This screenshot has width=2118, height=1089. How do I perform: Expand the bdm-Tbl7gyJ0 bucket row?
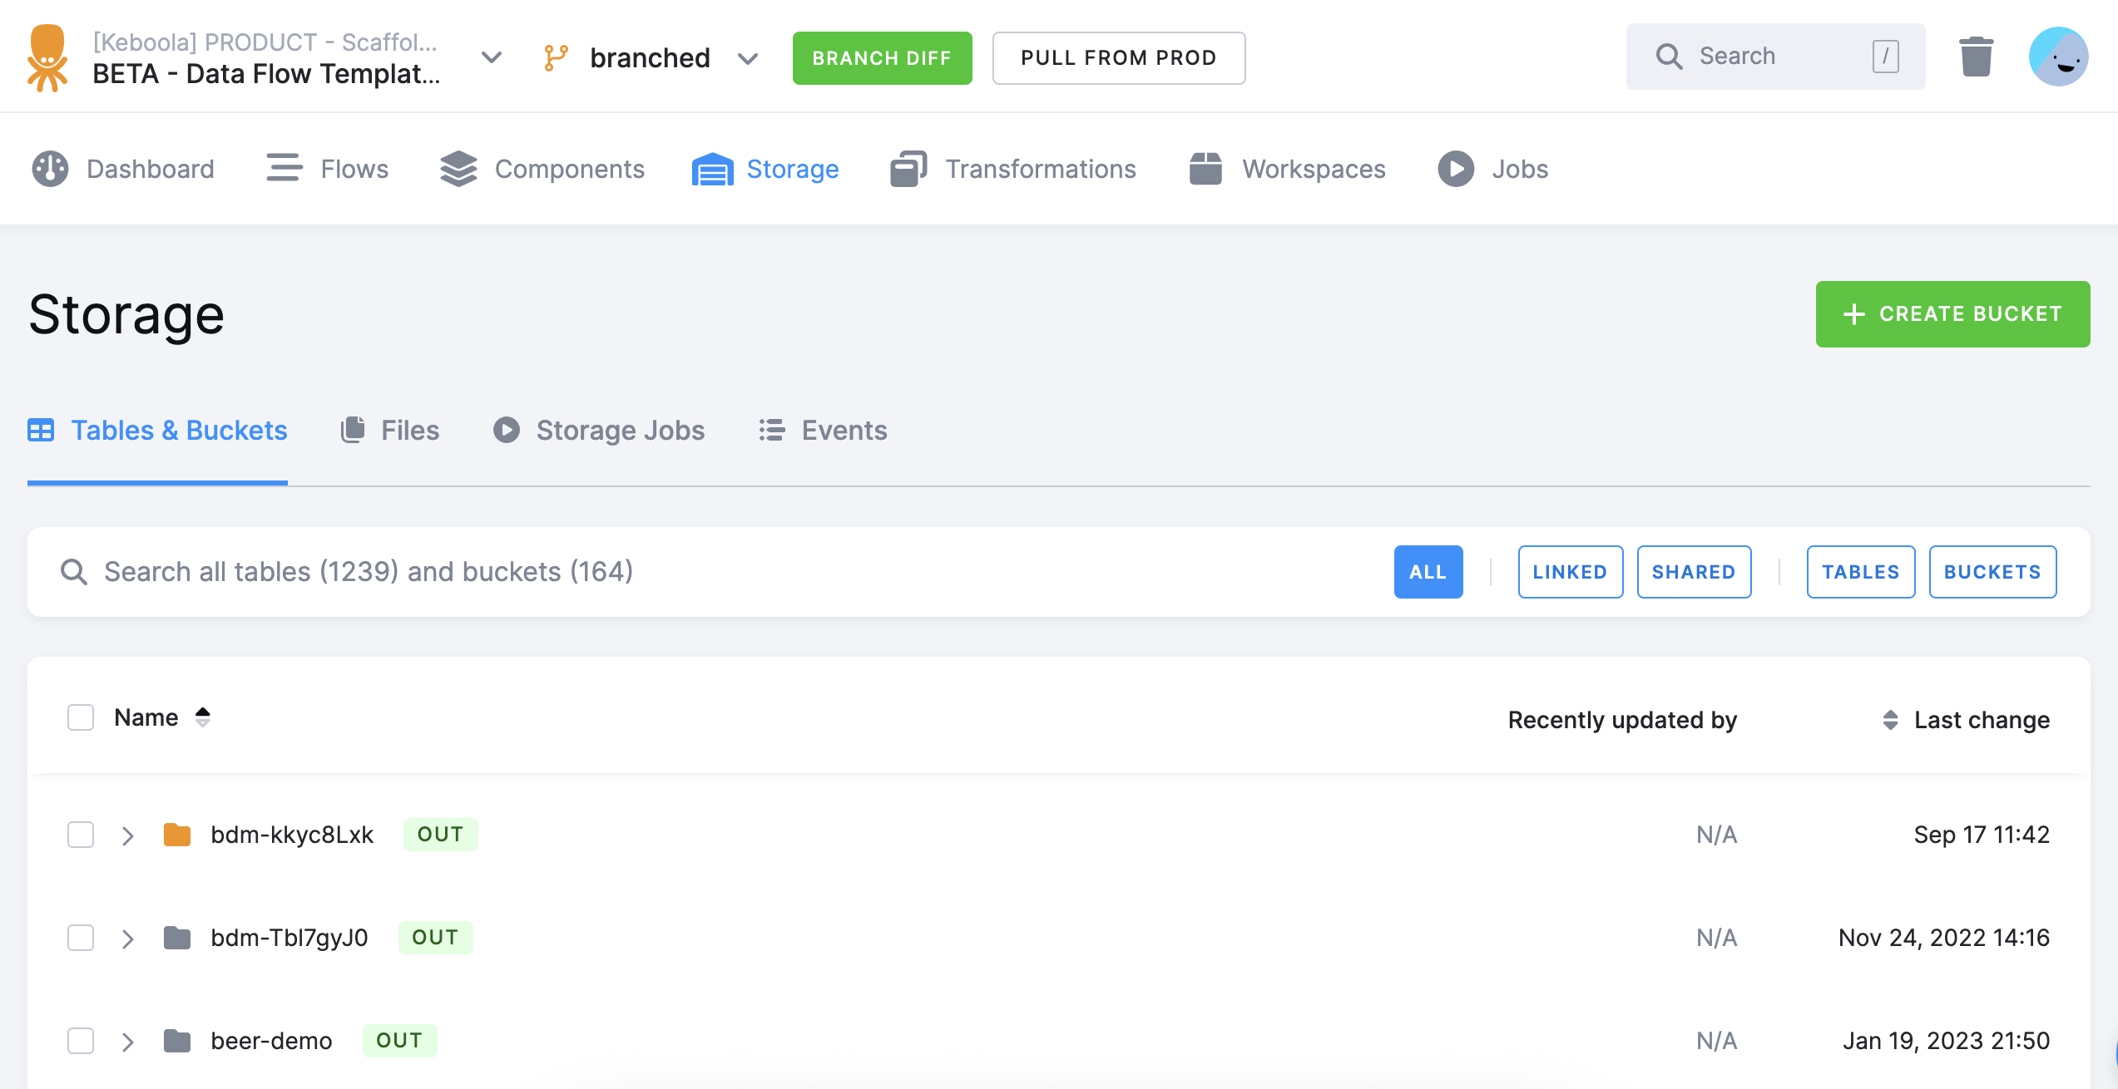click(127, 938)
